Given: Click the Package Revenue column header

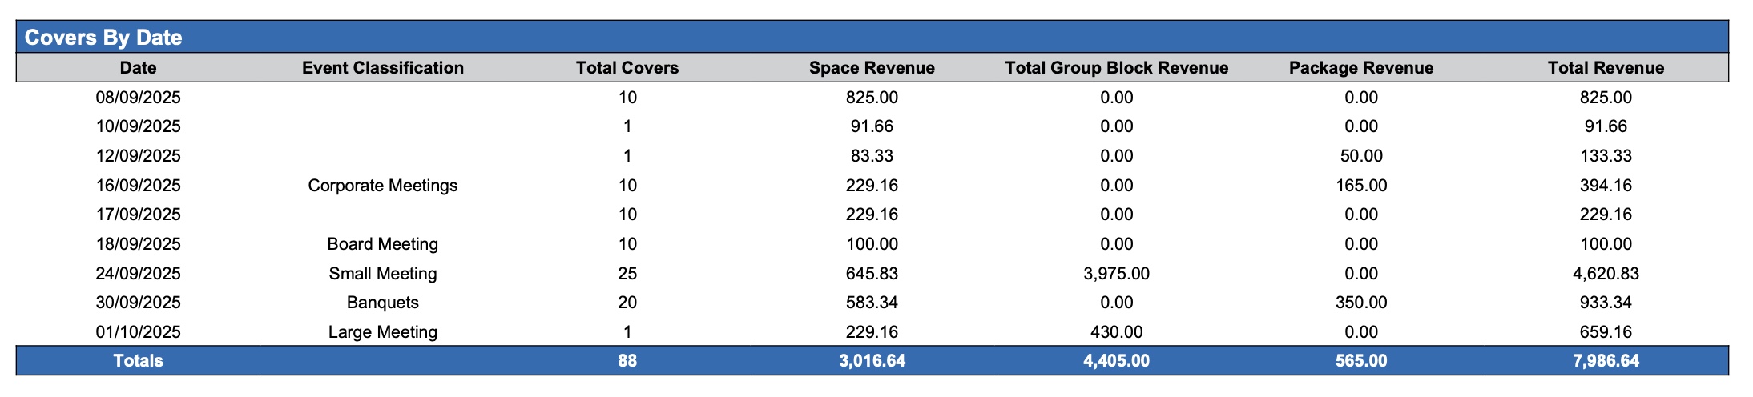Looking at the screenshot, I should click(x=1360, y=68).
